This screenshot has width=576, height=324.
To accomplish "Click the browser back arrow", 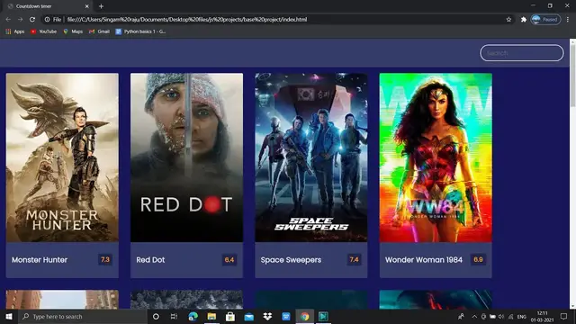I will 8,20.
